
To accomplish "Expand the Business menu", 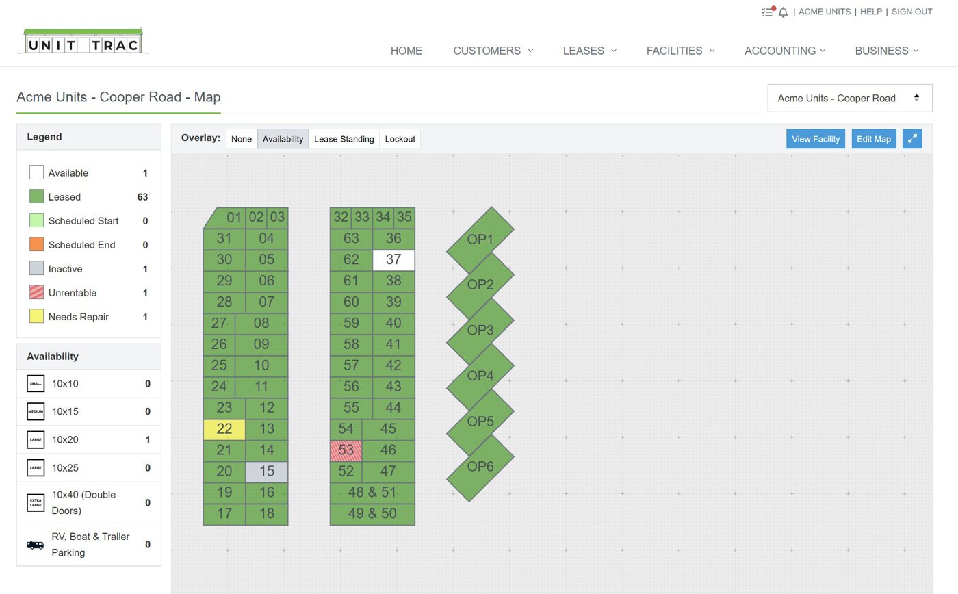I will 887,51.
